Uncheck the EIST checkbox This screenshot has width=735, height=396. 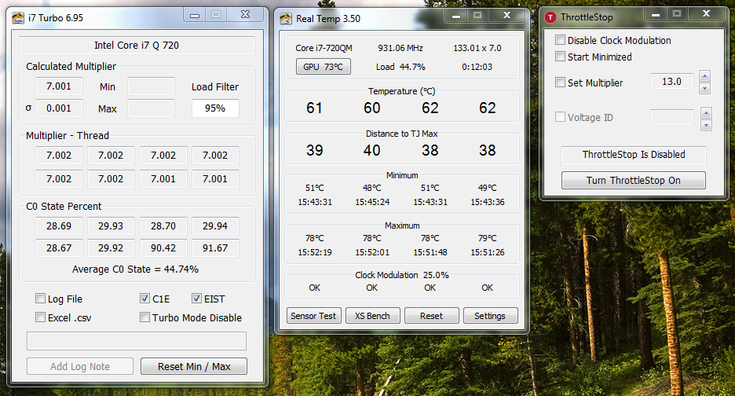coord(196,299)
